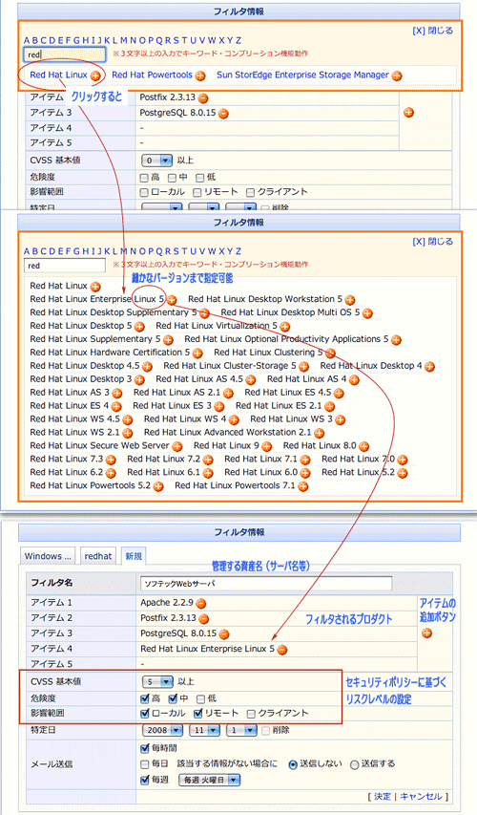
Task: Toggle the 毎時間 mail checkbox
Action: (145, 749)
